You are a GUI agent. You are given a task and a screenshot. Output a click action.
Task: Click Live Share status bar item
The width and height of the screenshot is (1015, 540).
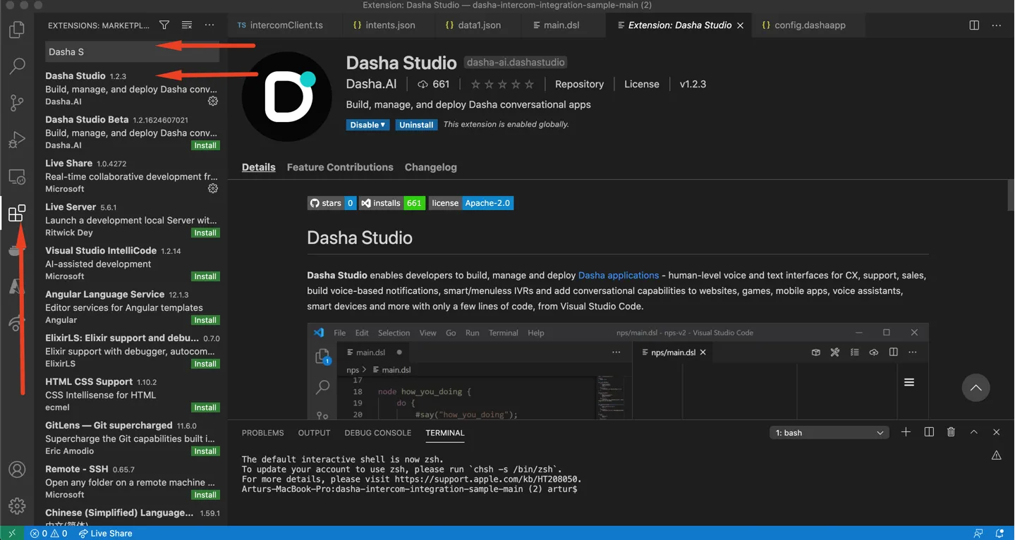[x=105, y=533]
